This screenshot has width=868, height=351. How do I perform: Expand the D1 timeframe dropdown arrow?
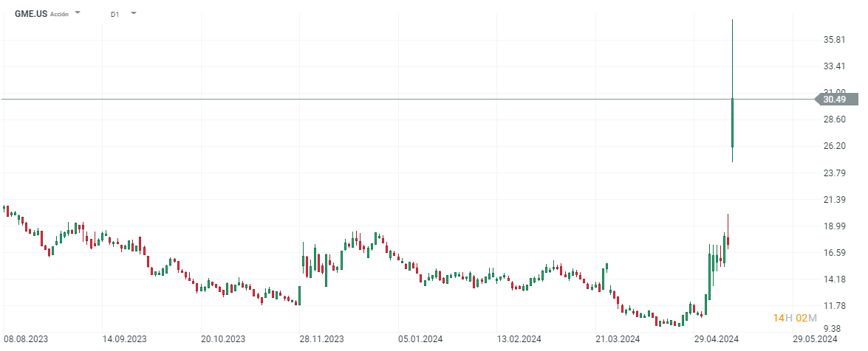click(134, 12)
